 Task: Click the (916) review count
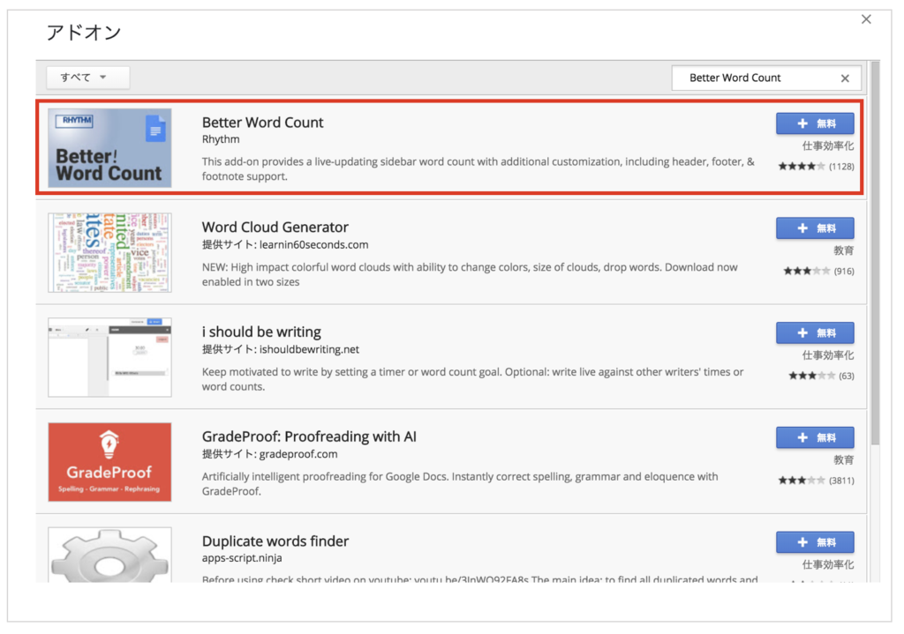pyautogui.click(x=844, y=272)
